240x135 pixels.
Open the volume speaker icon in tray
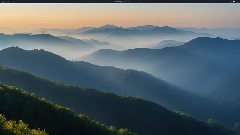tap(234, 1)
